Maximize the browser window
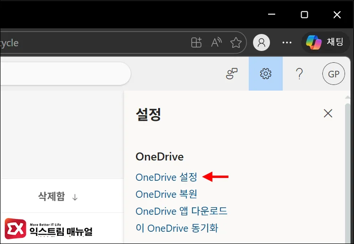The width and height of the screenshot is (354, 244). [304, 15]
